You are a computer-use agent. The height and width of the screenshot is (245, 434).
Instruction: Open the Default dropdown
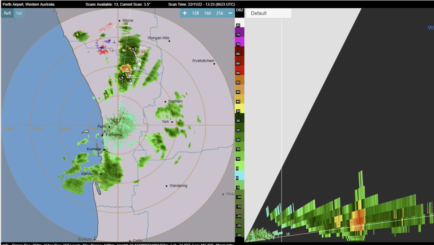269,13
